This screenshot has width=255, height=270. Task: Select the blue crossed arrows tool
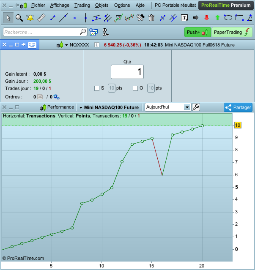162,18
